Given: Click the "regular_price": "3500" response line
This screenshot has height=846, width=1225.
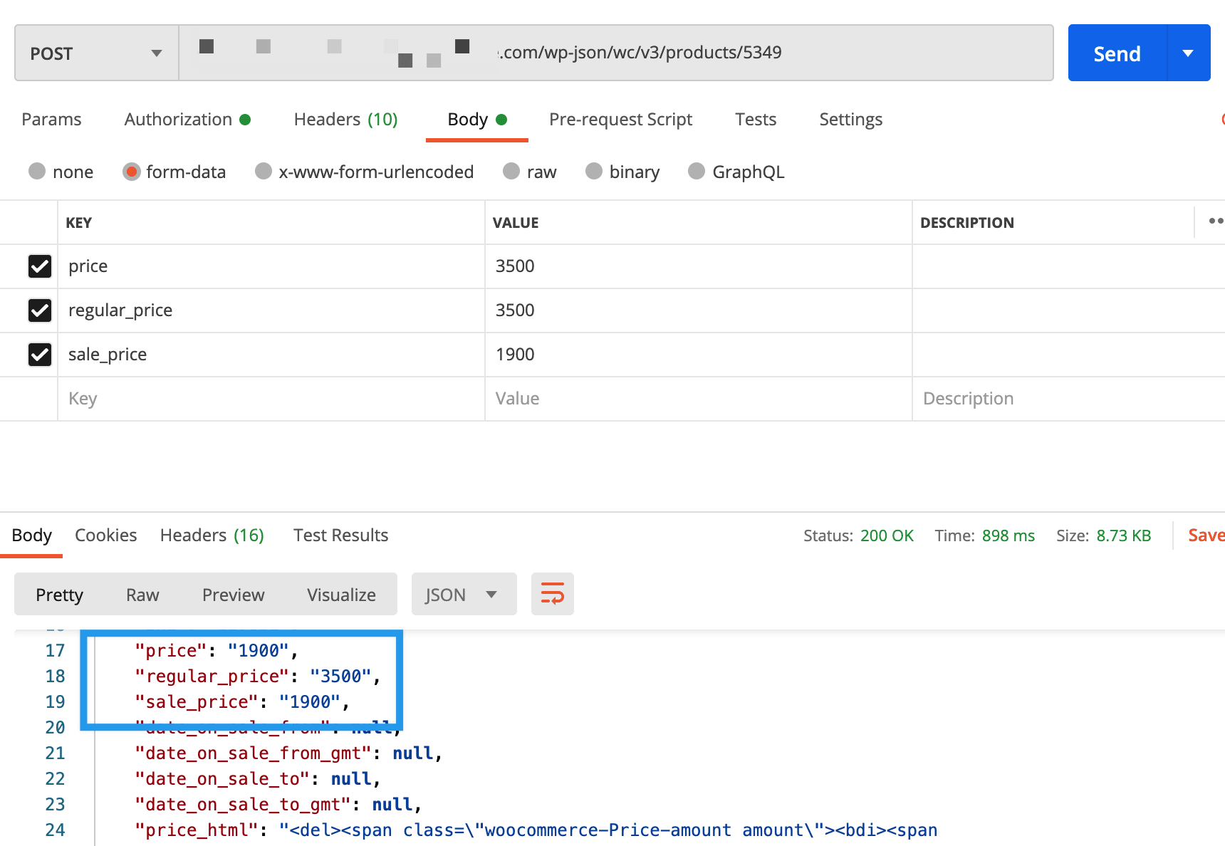Looking at the screenshot, I should pyautogui.click(x=257, y=677).
